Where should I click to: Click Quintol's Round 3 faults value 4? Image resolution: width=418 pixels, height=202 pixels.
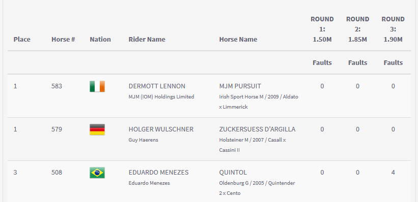click(x=393, y=172)
